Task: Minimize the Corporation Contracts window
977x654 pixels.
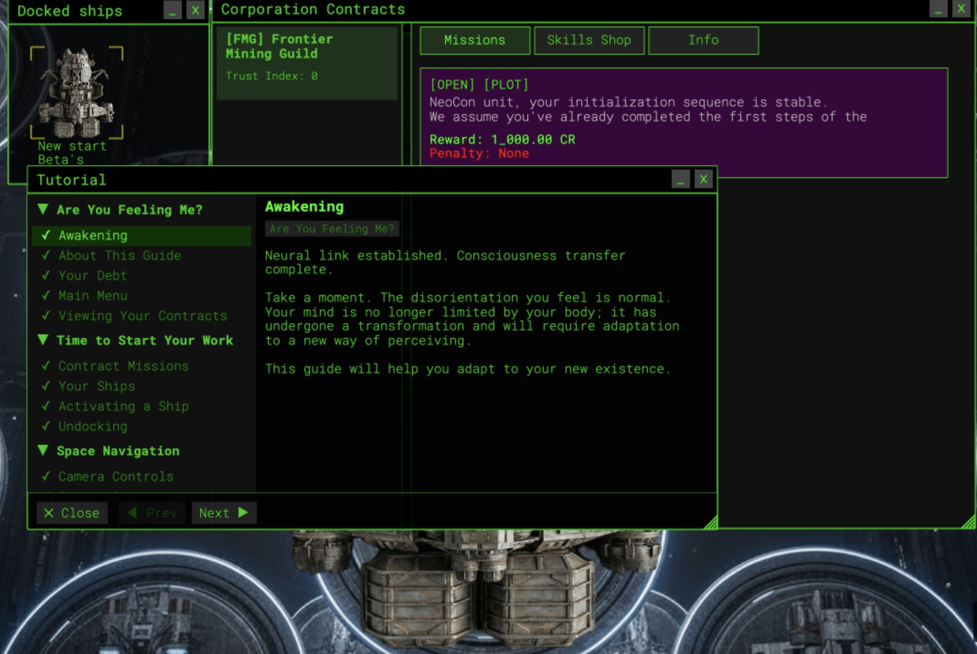Action: [938, 9]
